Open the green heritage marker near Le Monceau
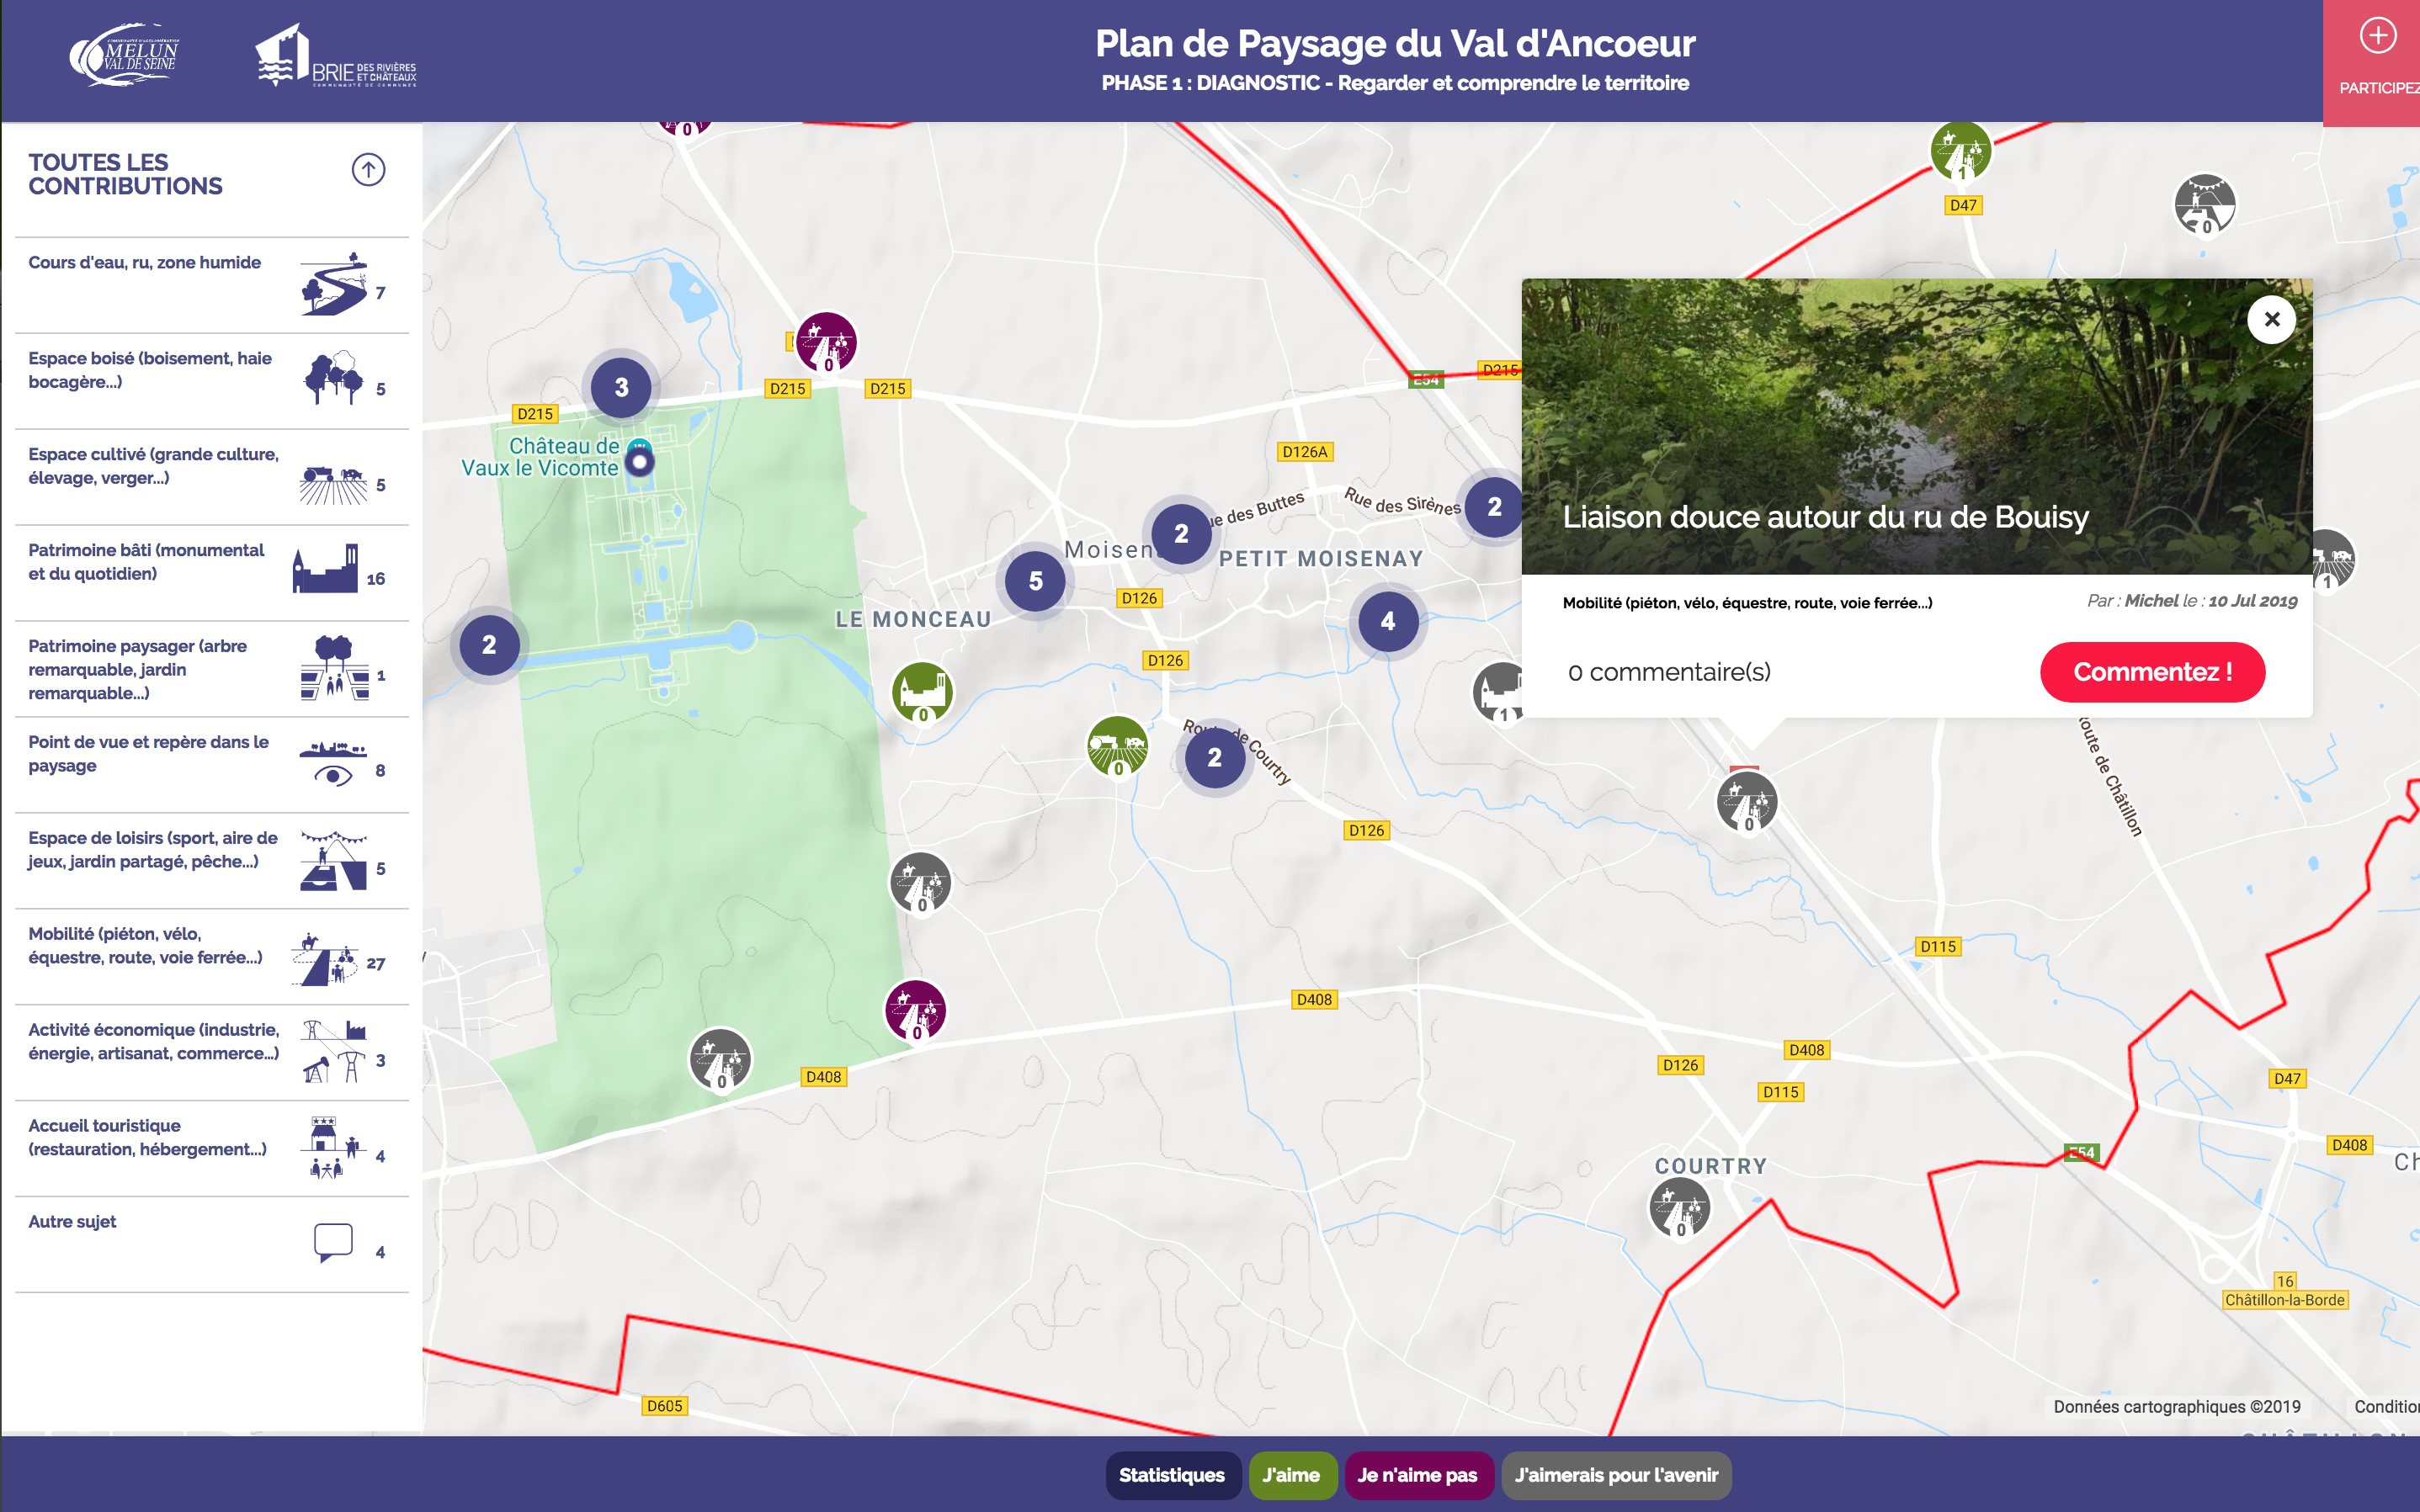This screenshot has width=2420, height=1512. pyautogui.click(x=922, y=692)
